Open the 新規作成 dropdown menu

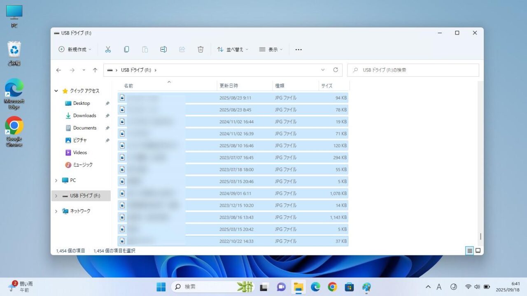[75, 49]
